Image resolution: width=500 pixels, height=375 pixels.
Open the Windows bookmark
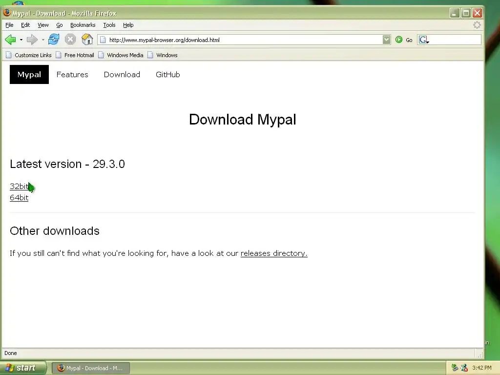click(x=163, y=55)
